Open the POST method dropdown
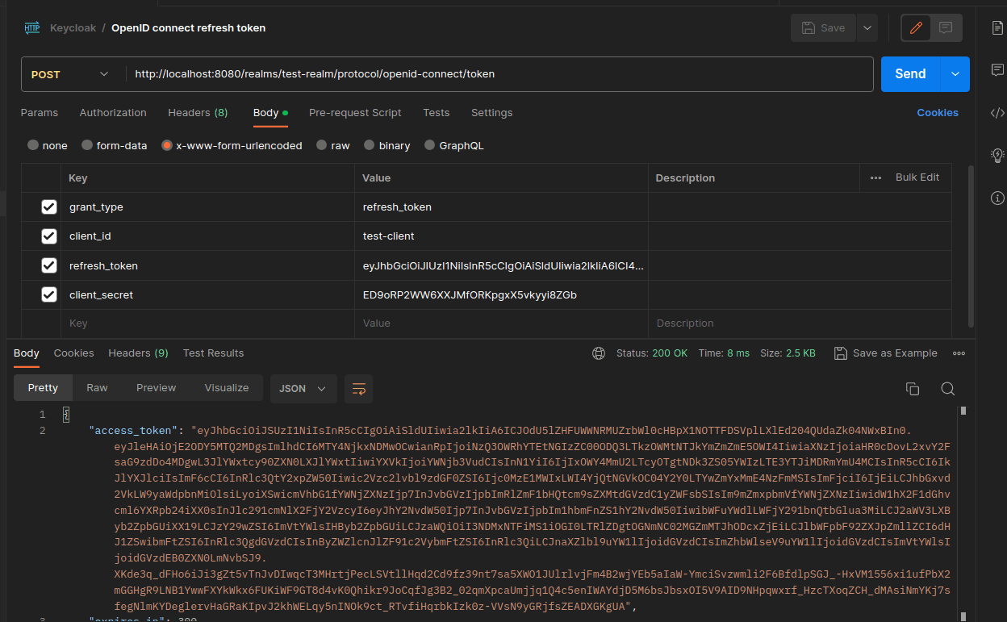 (70, 74)
